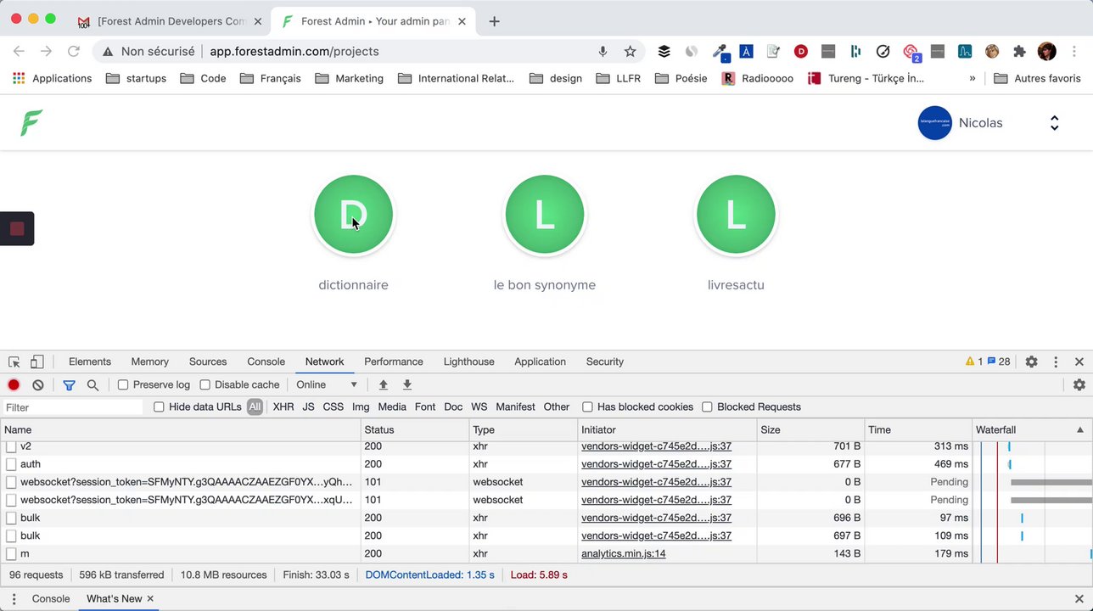Follow the analytics.min.js:14 initiator link
1093x611 pixels.
pos(623,553)
